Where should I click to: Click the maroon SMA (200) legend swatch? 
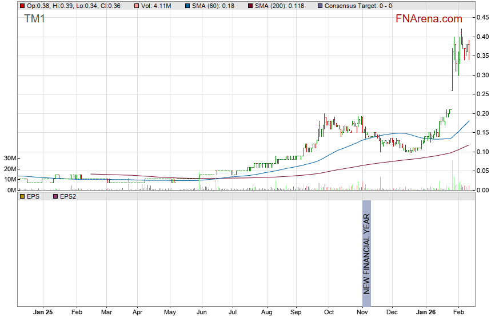click(252, 6)
